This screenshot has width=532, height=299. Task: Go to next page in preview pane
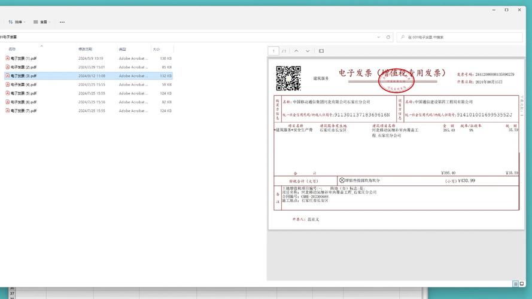[x=308, y=51]
